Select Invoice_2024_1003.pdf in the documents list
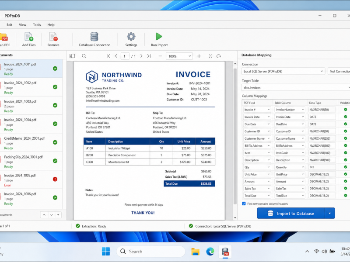This screenshot has width=350, height=262. click(x=31, y=106)
